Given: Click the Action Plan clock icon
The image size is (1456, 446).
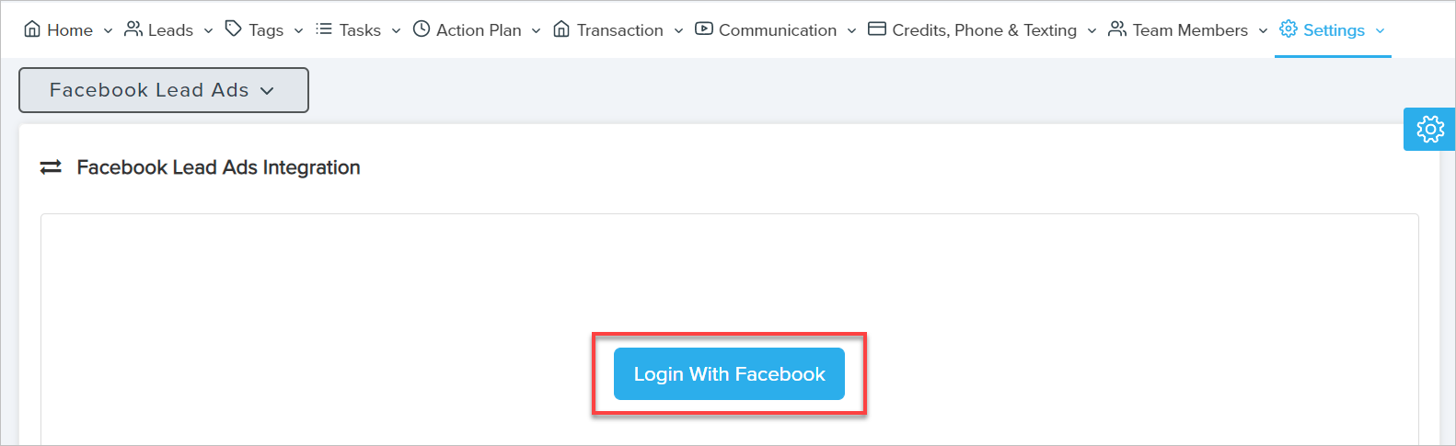Looking at the screenshot, I should click(422, 29).
